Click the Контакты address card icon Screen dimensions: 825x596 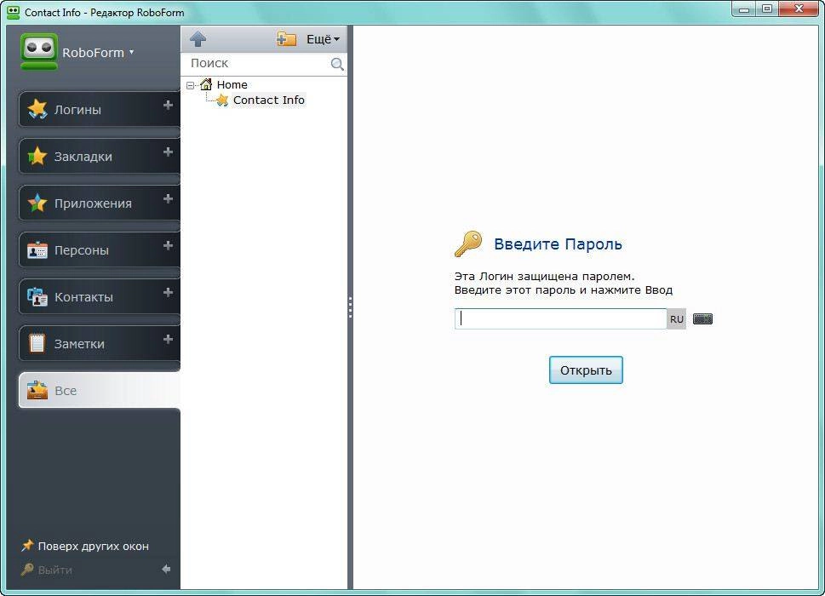(x=37, y=296)
